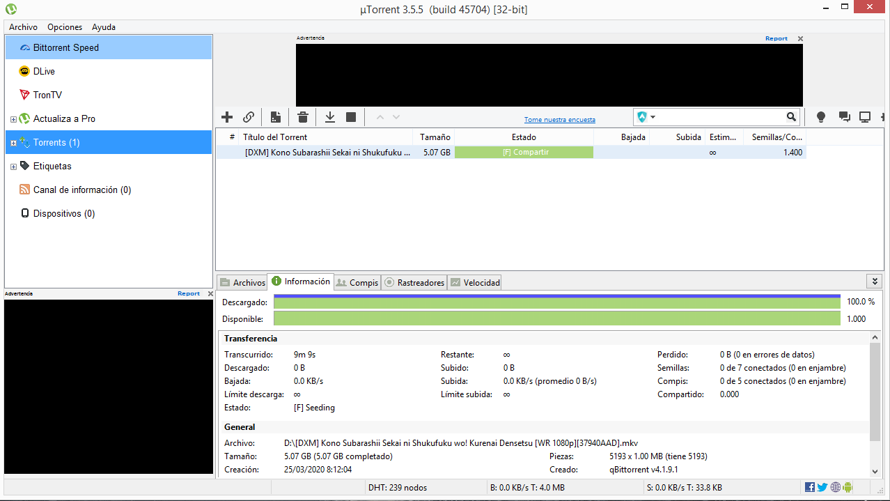Click Tome nuestra encuesta link
Image resolution: width=890 pixels, height=501 pixels.
[x=560, y=120]
